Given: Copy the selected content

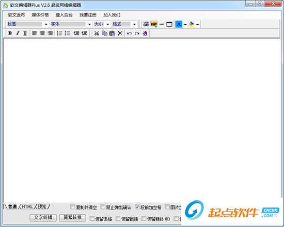Looking at the screenshot, I should coord(104,33).
